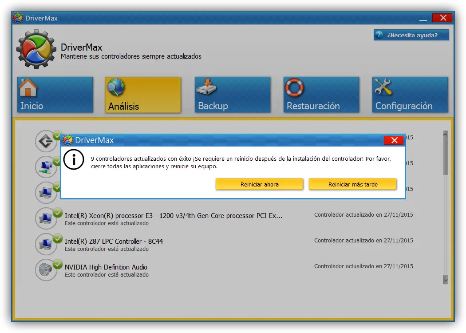Open the Inicio home tab
Screen dimensions: 466x333
pos(55,95)
